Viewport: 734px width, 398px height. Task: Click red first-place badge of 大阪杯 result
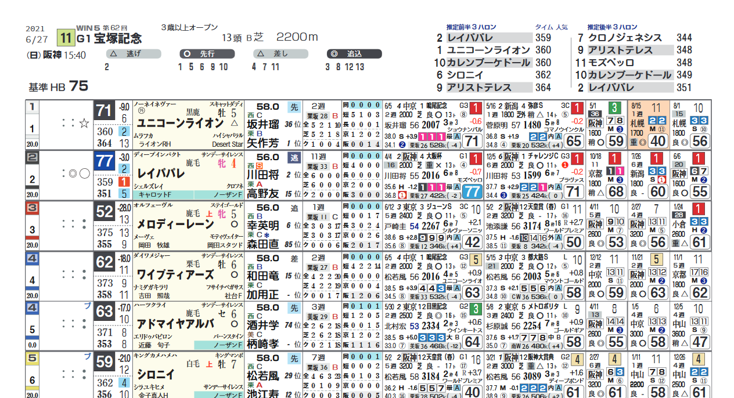pos(475,159)
